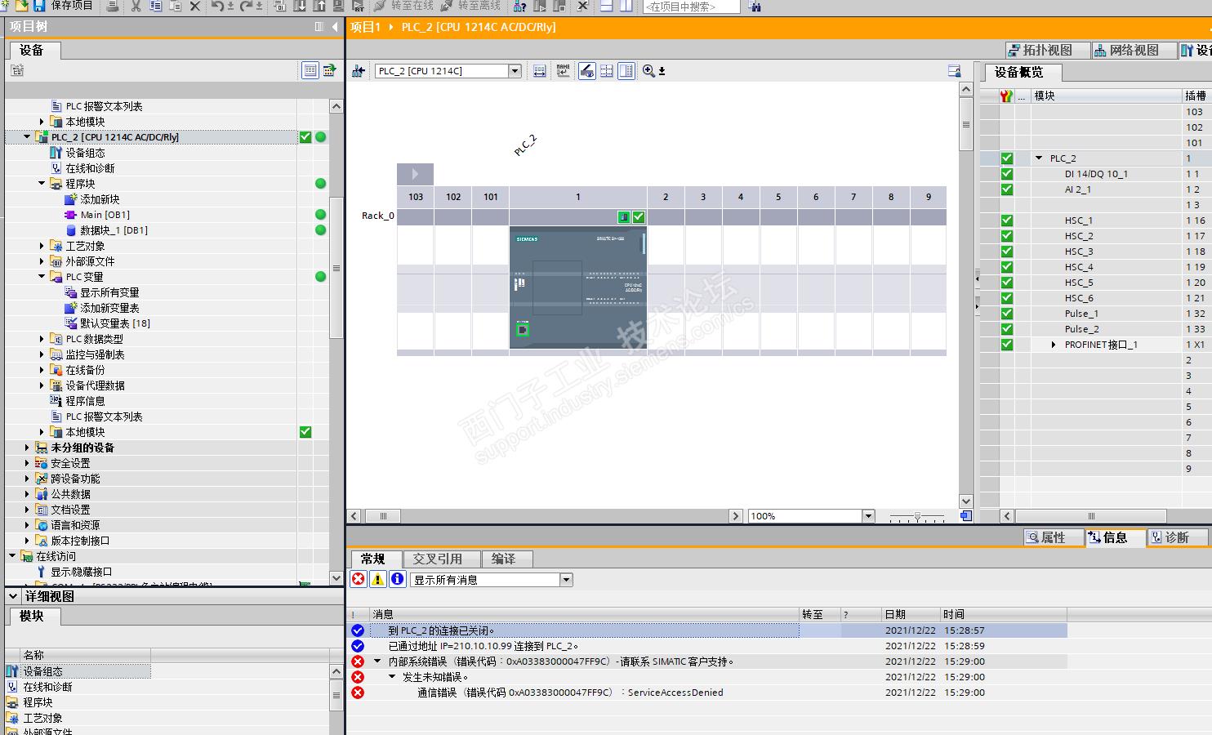Click the Save Project (保存项目) button

click(64, 6)
